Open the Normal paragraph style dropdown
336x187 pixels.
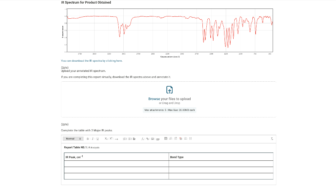coord(73,139)
